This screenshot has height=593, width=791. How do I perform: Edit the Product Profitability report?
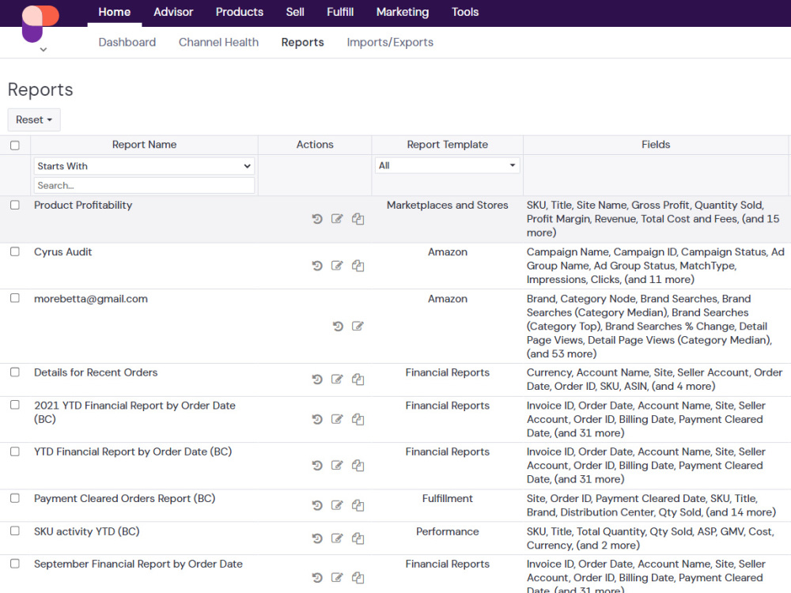point(337,219)
